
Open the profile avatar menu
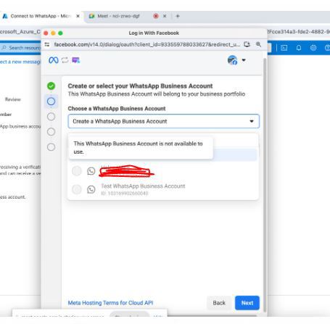[x=232, y=60]
